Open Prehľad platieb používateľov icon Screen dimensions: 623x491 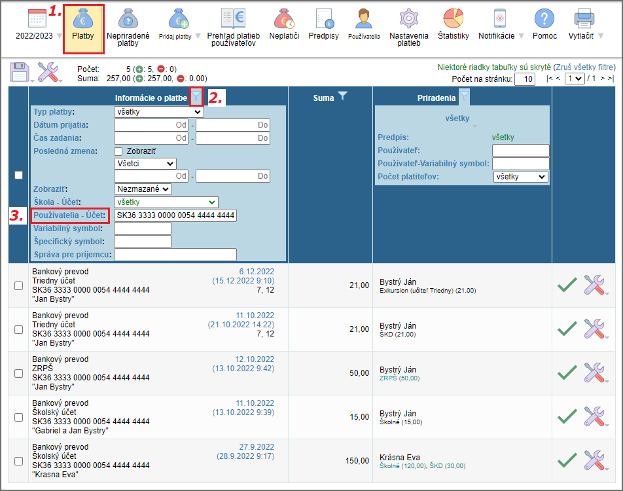[x=233, y=18]
